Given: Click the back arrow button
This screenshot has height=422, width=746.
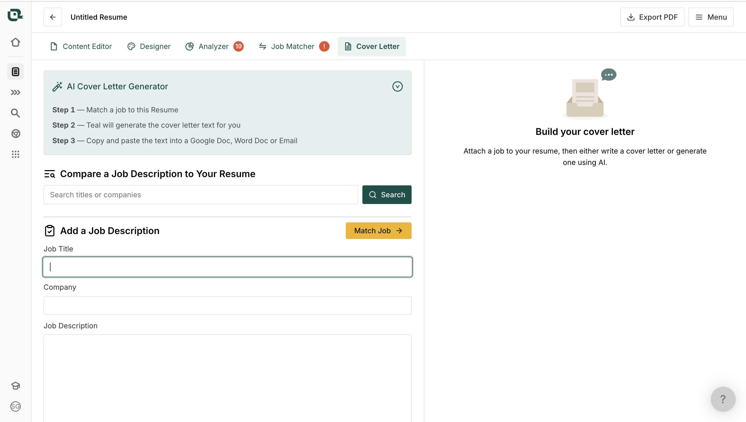Looking at the screenshot, I should tap(53, 17).
